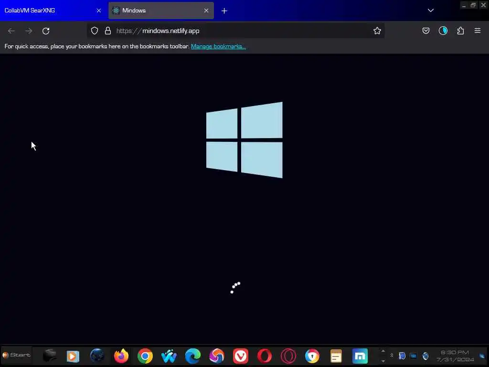Open the Chromium keyhole browser taskbar icon
Image resolution: width=489 pixels, height=367 pixels.
(312, 356)
